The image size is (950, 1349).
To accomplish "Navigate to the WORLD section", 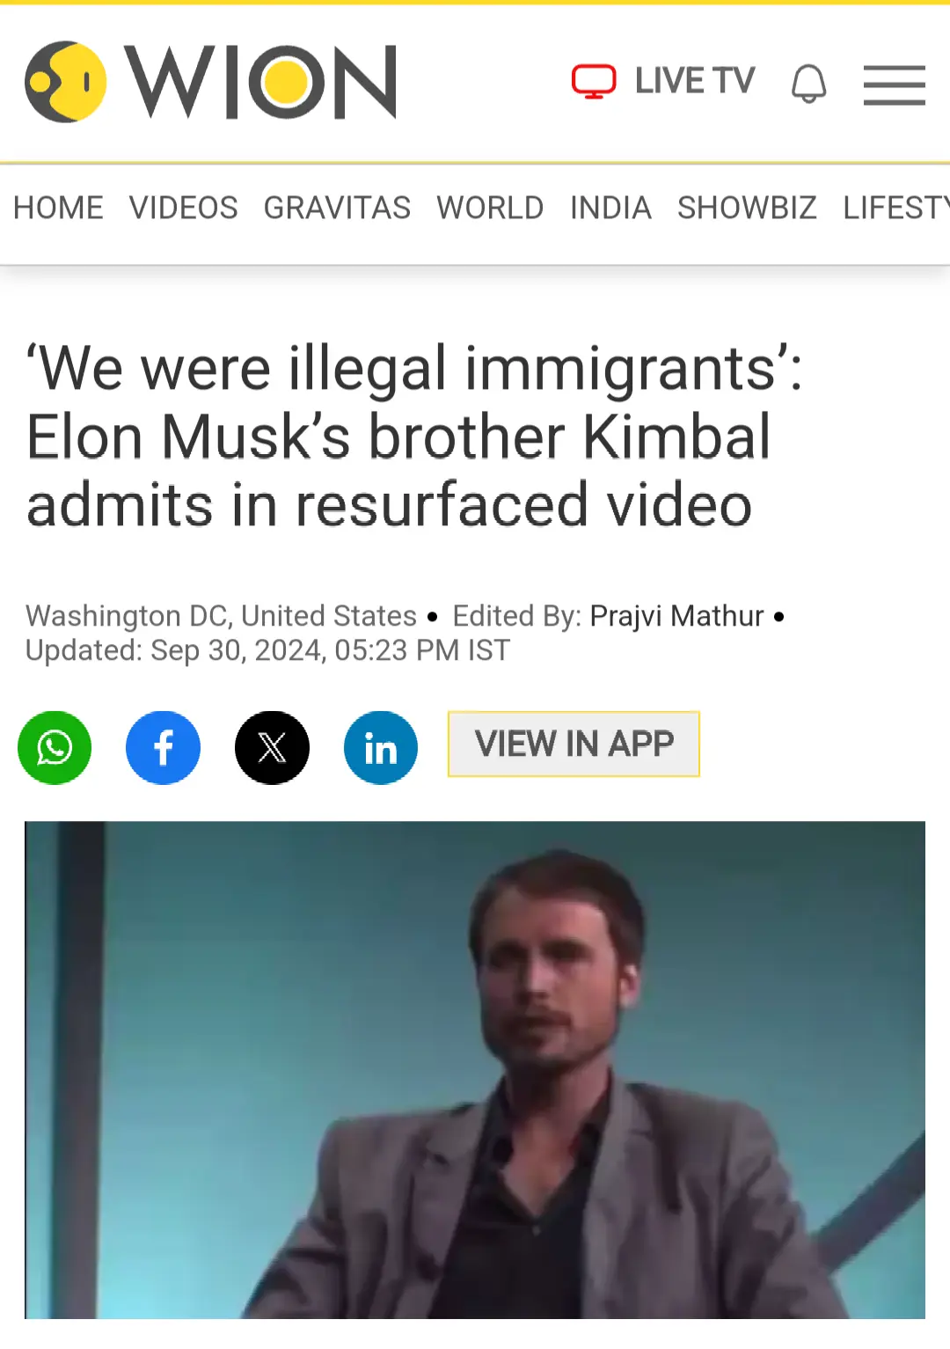I will click(x=490, y=209).
